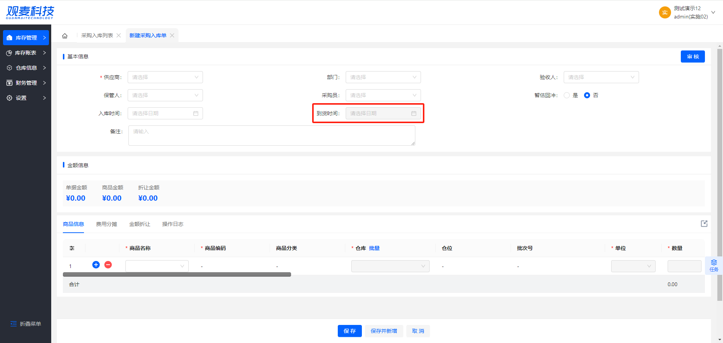This screenshot has width=723, height=343.
Task: Open the 供应商 dropdown
Action: 165,77
